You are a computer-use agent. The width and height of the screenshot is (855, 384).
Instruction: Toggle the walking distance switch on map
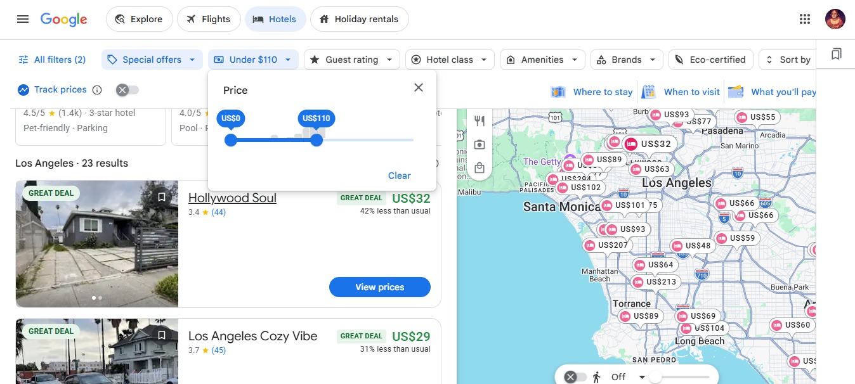(575, 377)
